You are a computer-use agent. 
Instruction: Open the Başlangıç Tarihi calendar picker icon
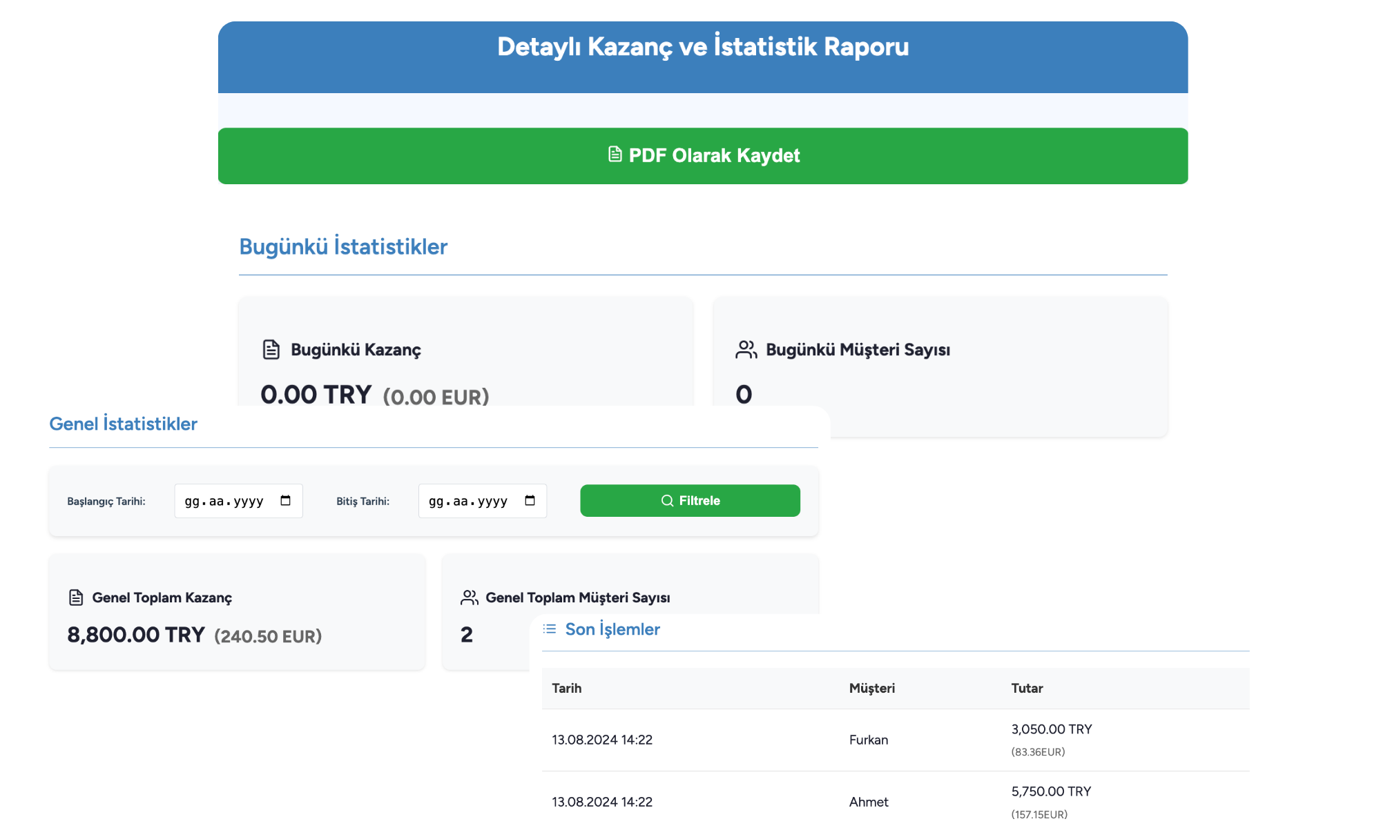click(286, 501)
